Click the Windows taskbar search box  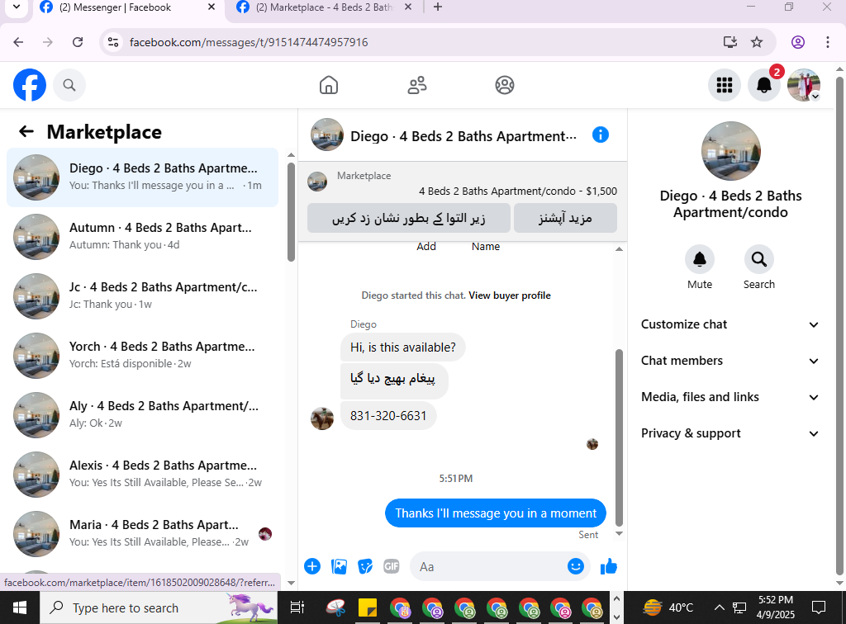[159, 607]
